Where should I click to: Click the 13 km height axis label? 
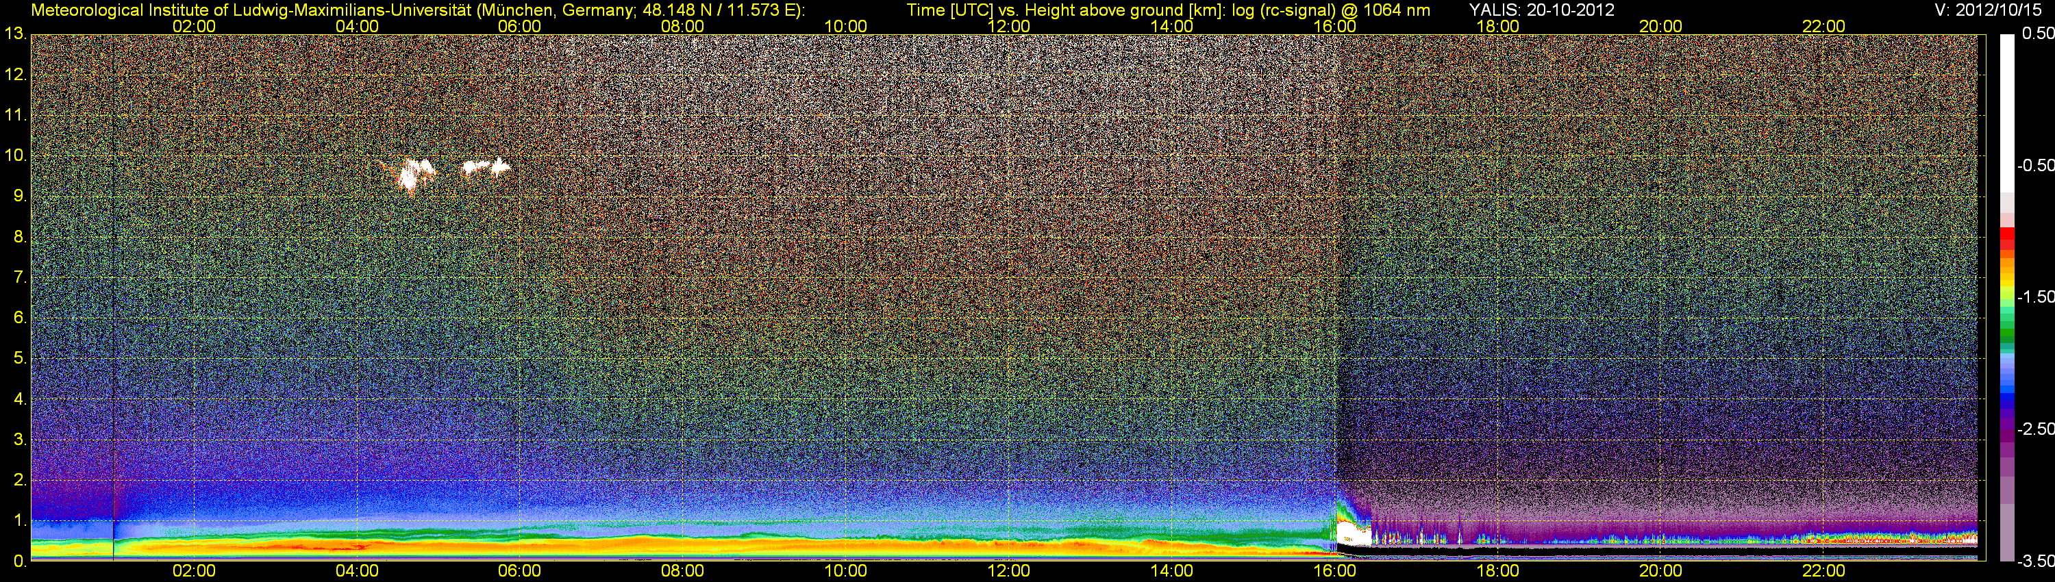coord(14,34)
